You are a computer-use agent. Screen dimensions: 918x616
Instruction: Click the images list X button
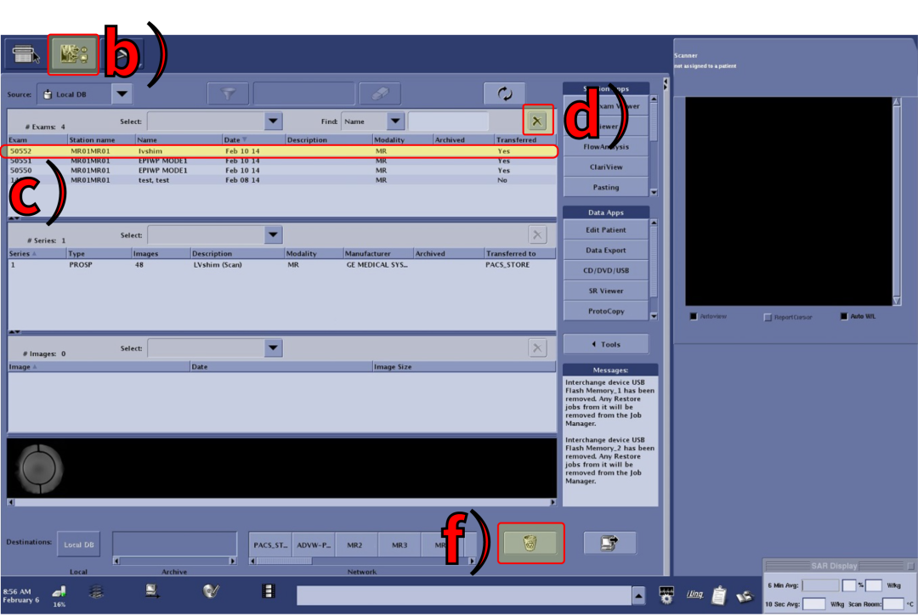pyautogui.click(x=537, y=348)
